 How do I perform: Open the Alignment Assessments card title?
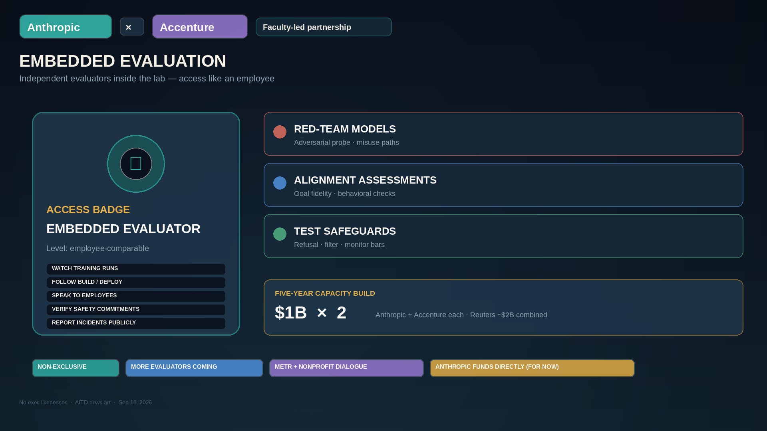pyautogui.click(x=365, y=180)
